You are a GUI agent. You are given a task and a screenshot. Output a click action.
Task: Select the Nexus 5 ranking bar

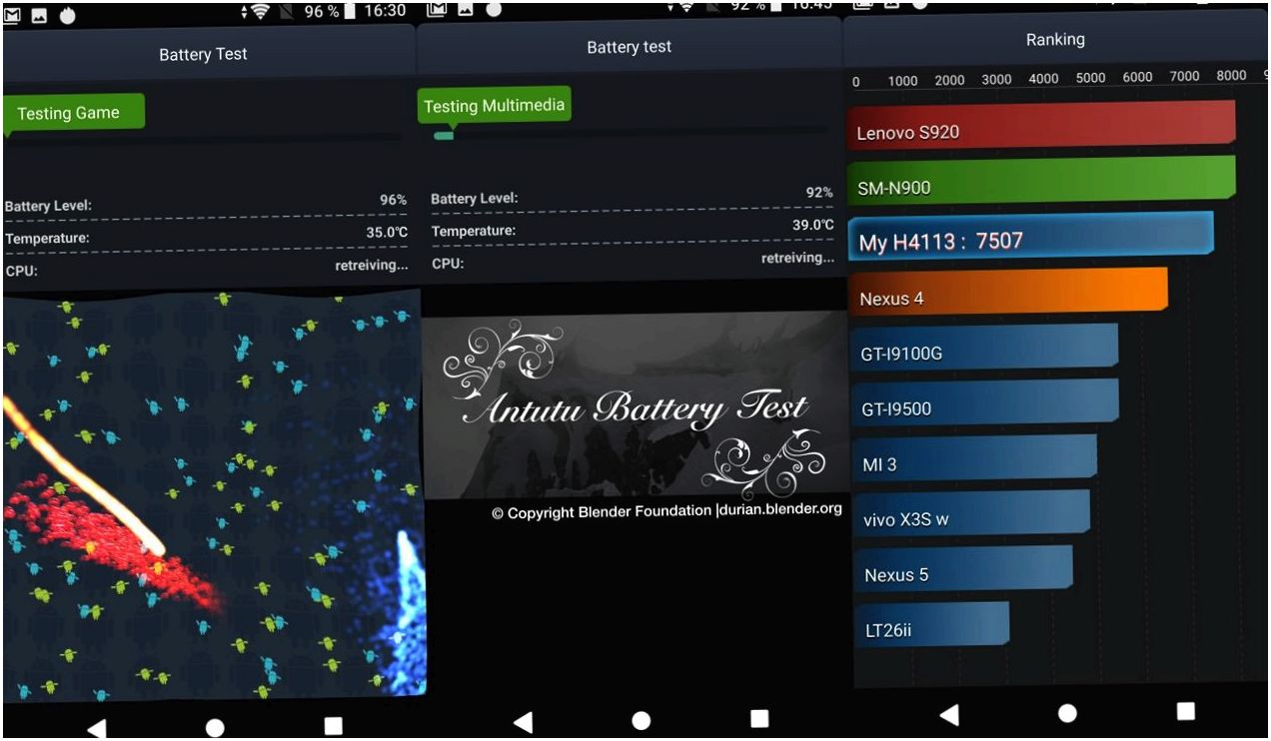tap(963, 570)
